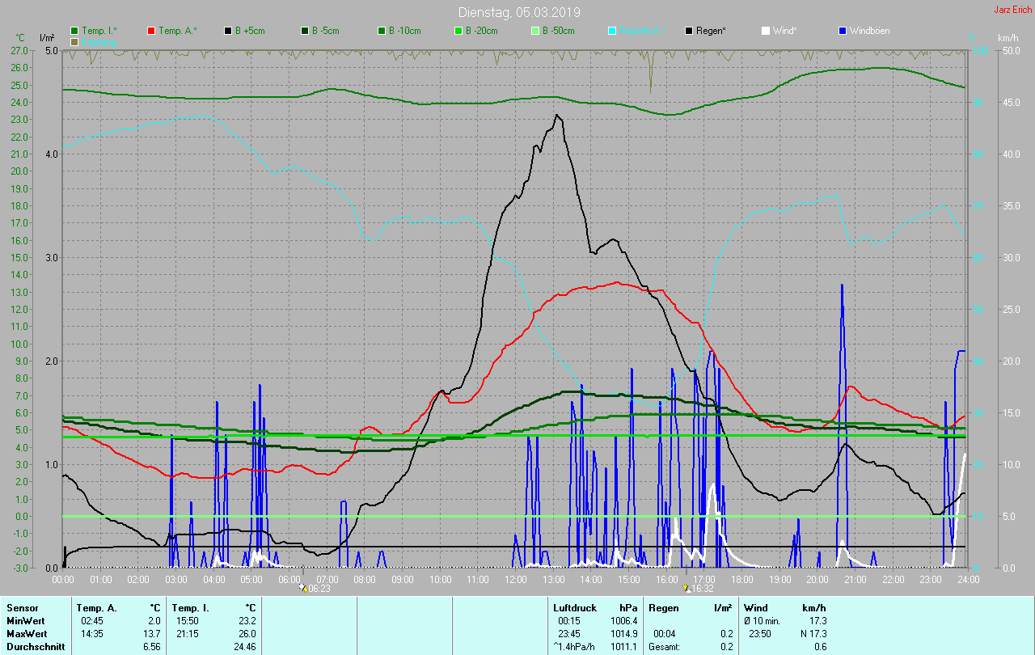Click the red Temp. A. legend marker
Image resolution: width=1035 pixels, height=655 pixels.
[151, 31]
